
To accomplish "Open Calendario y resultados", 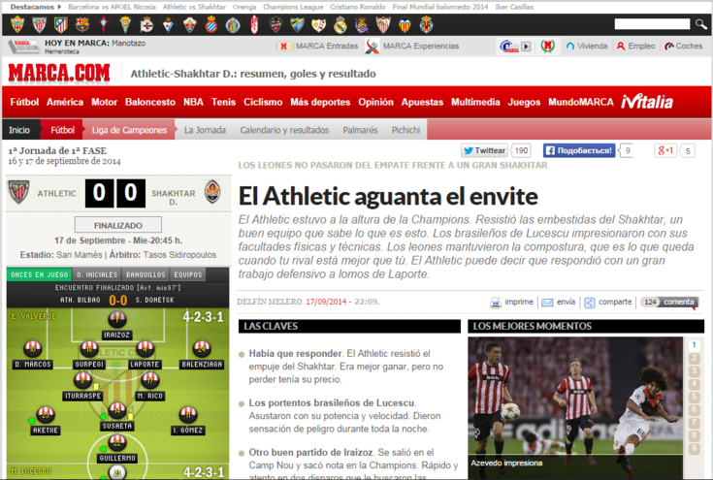I will click(284, 130).
